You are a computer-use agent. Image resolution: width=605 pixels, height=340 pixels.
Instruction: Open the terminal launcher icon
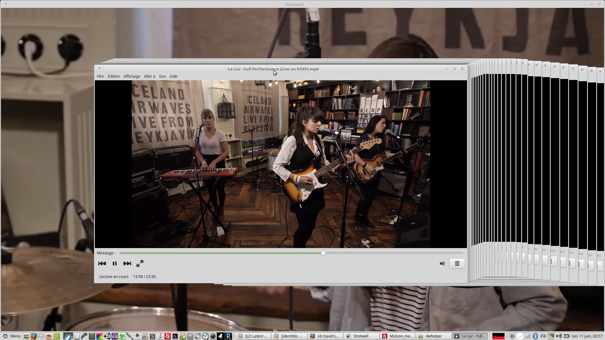pyautogui.click(x=175, y=336)
